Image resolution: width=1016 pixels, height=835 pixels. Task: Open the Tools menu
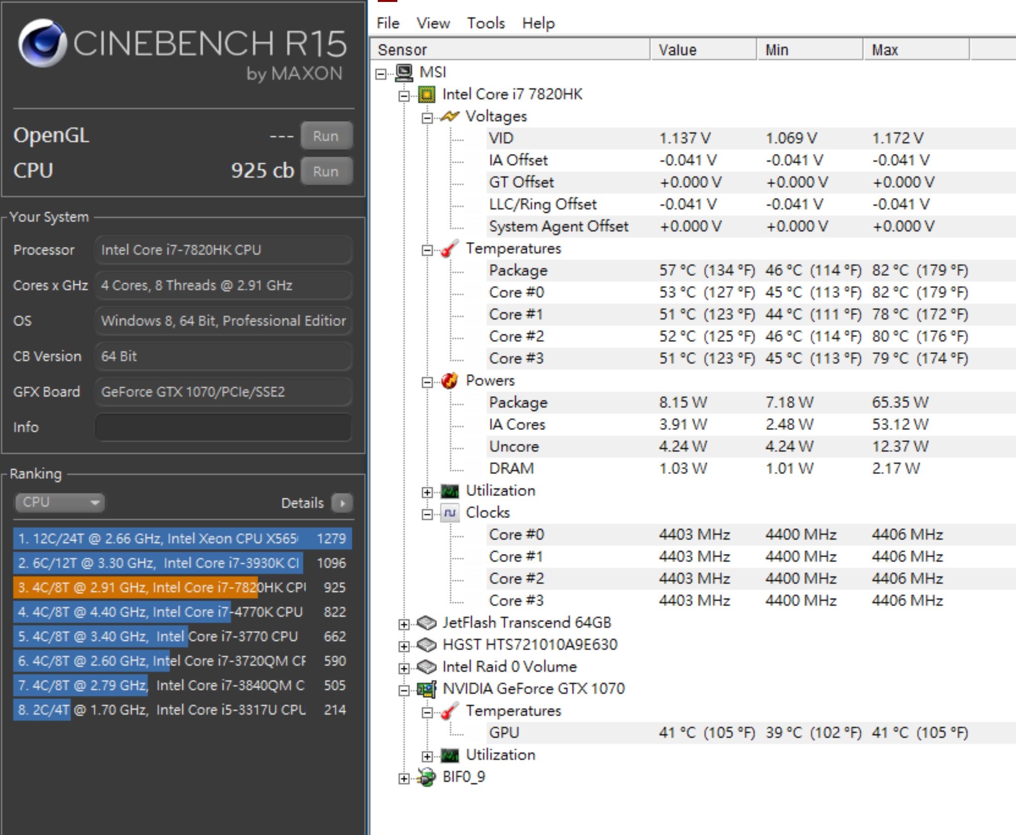tap(485, 23)
